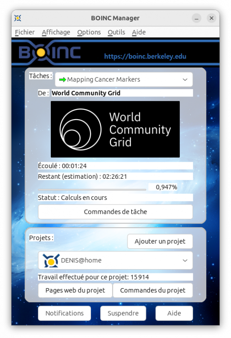Click the DENIS@home project icon
231x338 pixels.
pos(51,260)
